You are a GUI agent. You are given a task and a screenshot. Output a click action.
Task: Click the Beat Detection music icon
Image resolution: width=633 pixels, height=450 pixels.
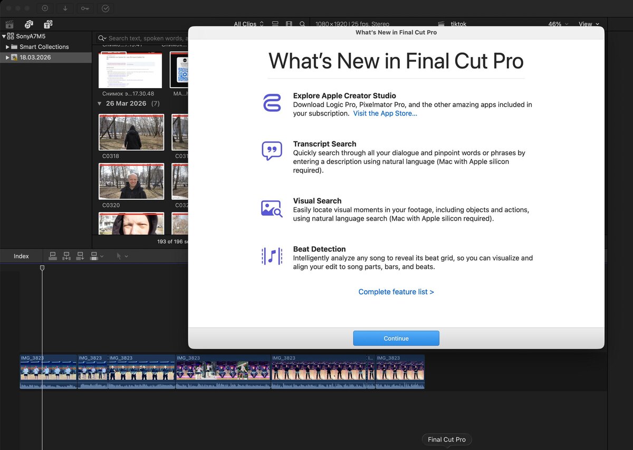[x=272, y=256]
